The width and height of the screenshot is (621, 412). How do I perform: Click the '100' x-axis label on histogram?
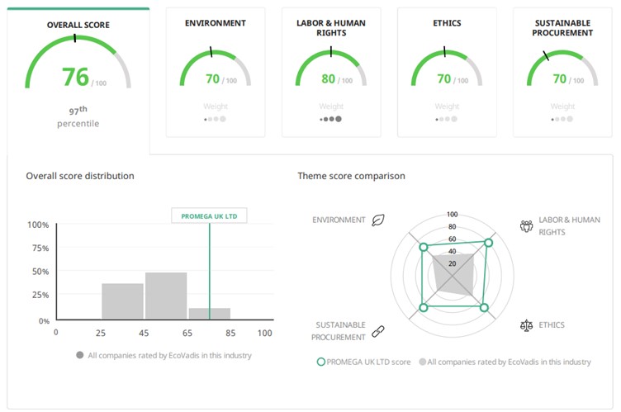click(264, 334)
